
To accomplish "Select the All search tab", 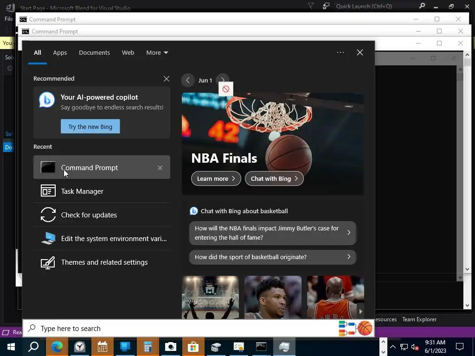I will (37, 53).
